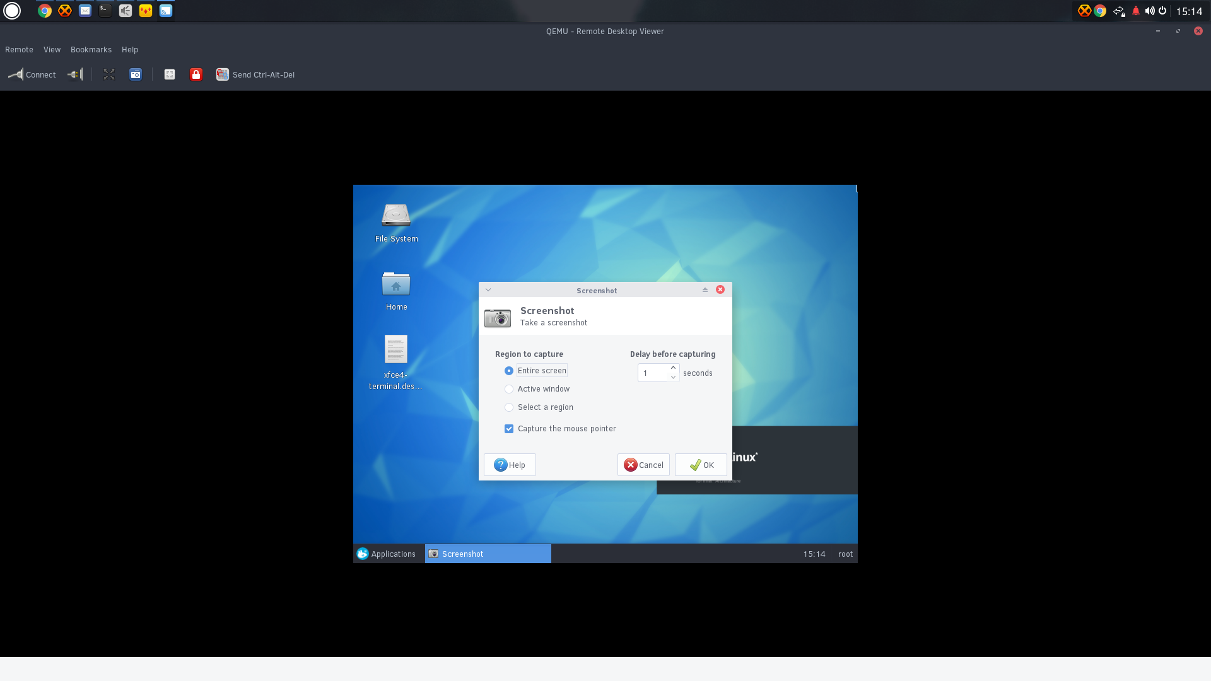Click the orange hexagon icon in system tray
Screen dimensions: 1211x681
coord(1084,11)
